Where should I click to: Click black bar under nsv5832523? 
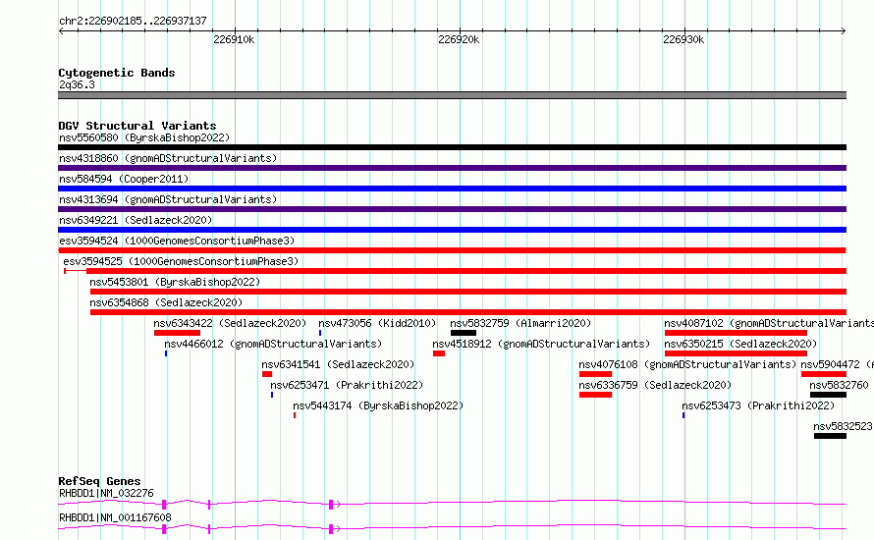tap(830, 436)
